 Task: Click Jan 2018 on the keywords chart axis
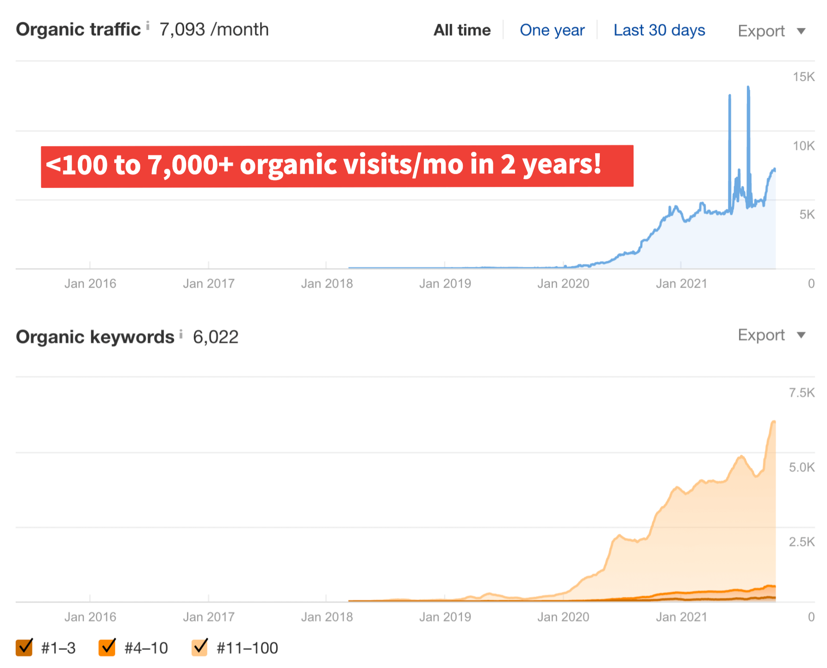(327, 617)
